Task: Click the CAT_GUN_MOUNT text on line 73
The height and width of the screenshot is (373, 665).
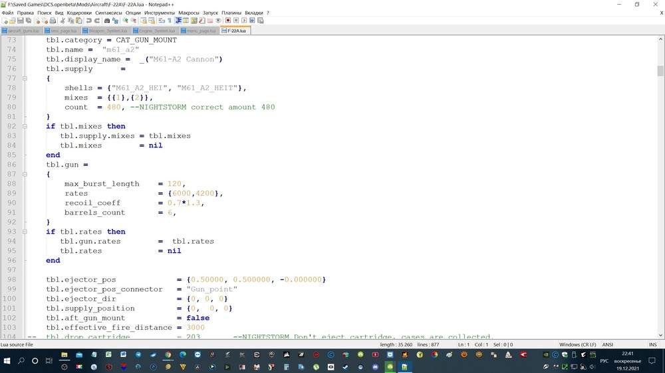Action: (146, 40)
